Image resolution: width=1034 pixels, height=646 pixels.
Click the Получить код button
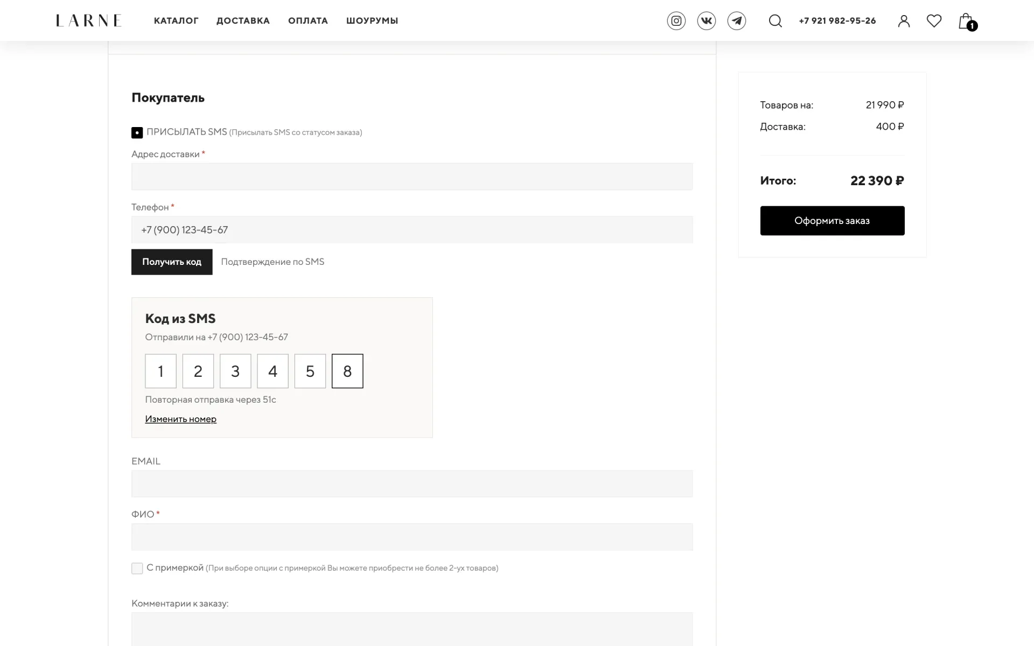click(172, 262)
